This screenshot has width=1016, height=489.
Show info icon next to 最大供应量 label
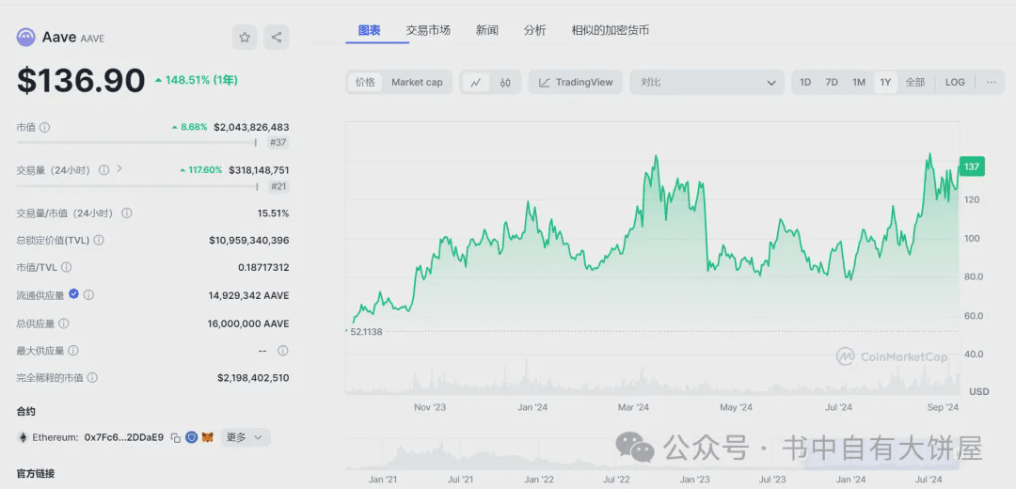click(73, 351)
